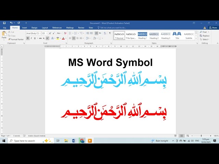Toggle Bold formatting

point(28,38)
